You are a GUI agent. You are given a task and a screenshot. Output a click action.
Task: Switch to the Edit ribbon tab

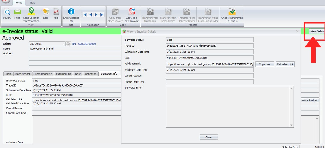click(x=32, y=3)
